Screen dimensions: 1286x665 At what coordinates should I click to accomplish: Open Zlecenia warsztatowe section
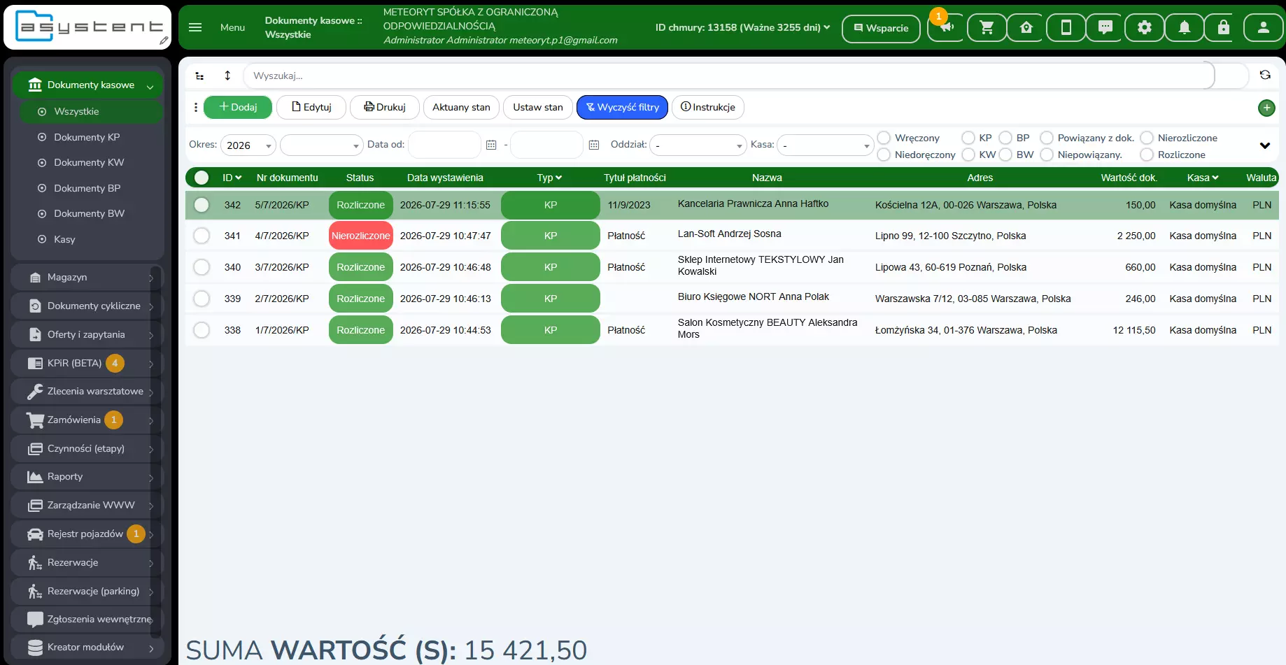click(87, 392)
